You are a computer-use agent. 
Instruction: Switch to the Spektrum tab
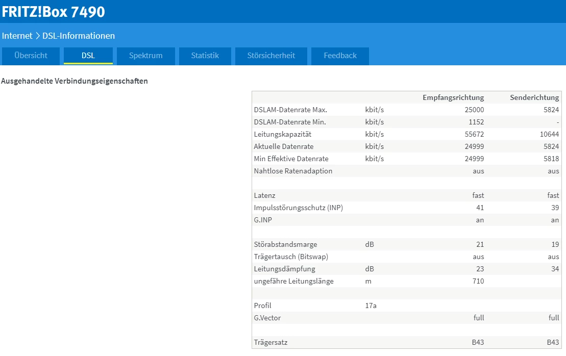pos(145,56)
